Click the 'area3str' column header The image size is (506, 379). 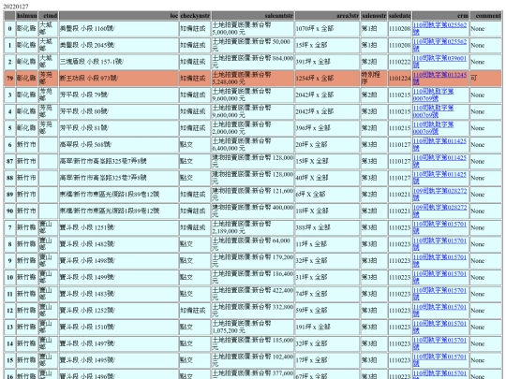click(x=327, y=16)
